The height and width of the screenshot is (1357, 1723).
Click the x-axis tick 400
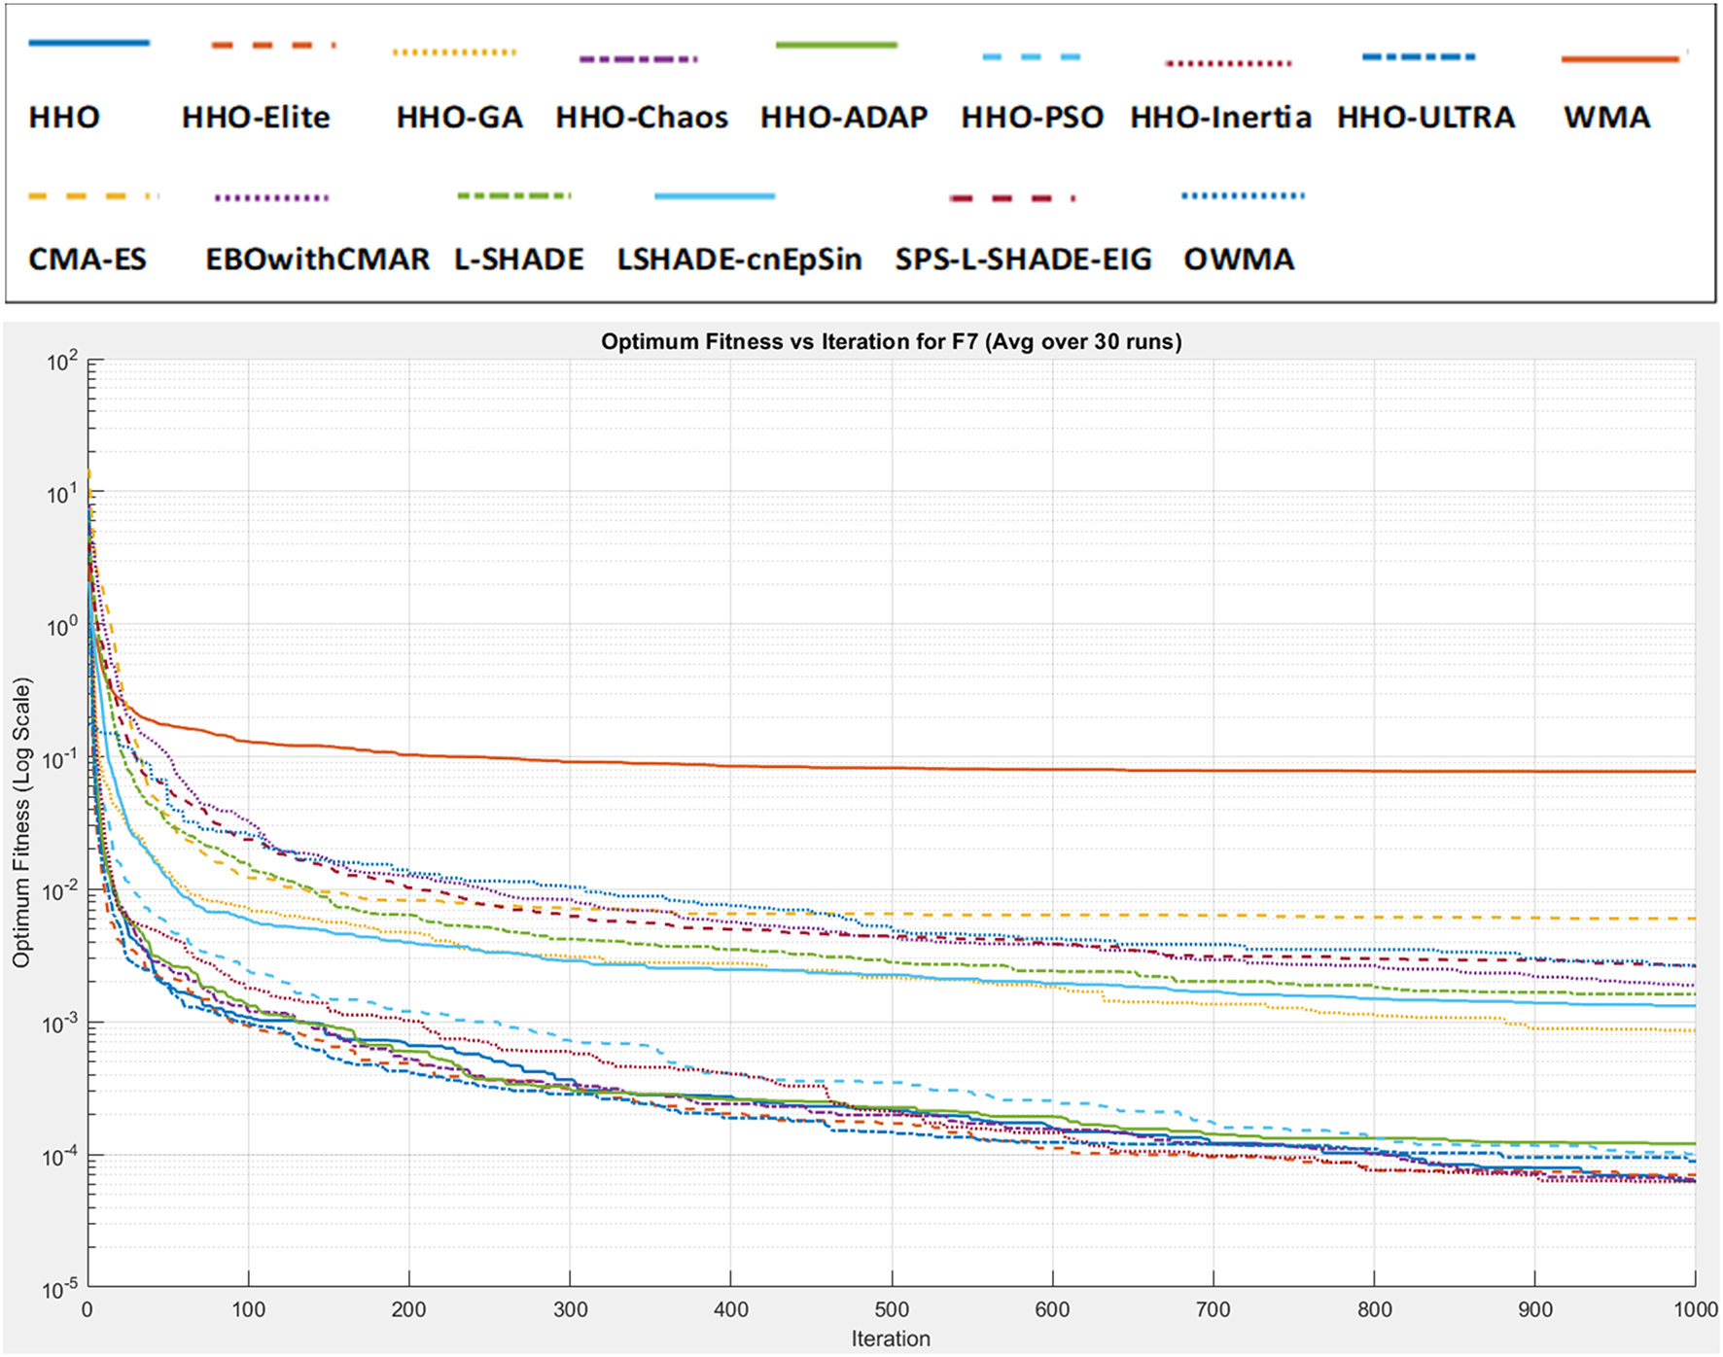tap(730, 1309)
